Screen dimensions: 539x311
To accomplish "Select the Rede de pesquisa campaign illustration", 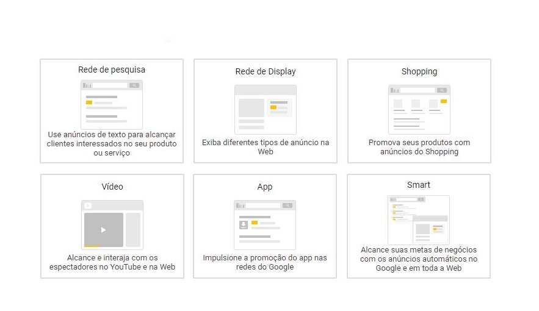I will [x=112, y=105].
